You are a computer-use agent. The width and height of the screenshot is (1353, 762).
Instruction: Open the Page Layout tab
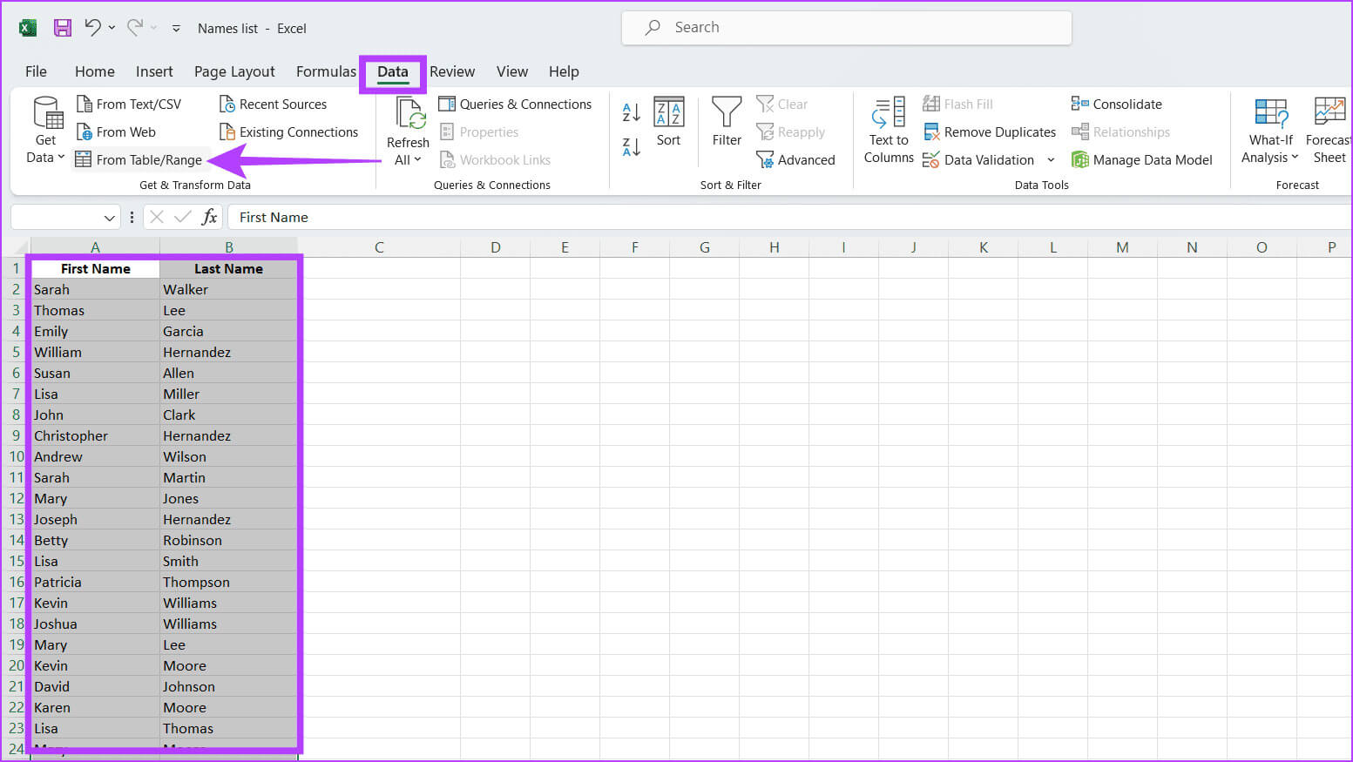[234, 71]
